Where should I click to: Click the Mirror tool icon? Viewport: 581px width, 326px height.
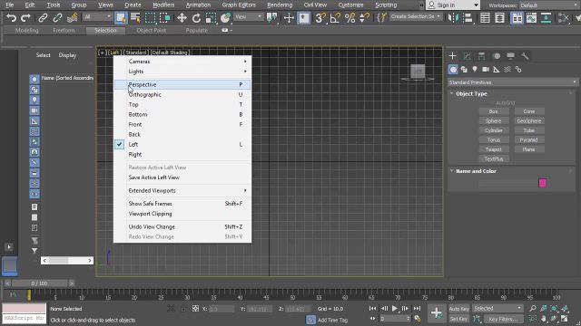[453, 17]
